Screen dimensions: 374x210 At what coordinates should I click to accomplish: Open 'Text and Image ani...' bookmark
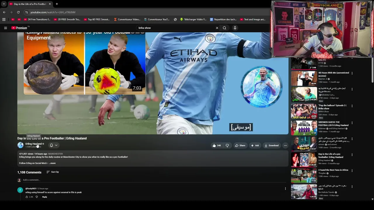pos(252,20)
